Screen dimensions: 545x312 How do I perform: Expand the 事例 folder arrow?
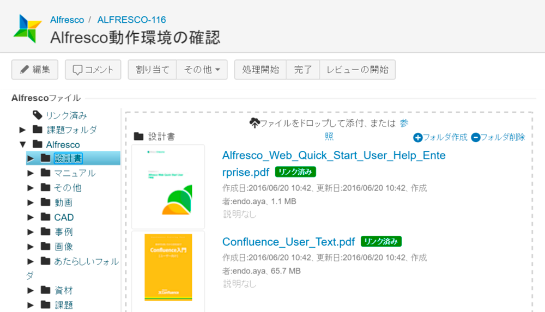point(31,232)
